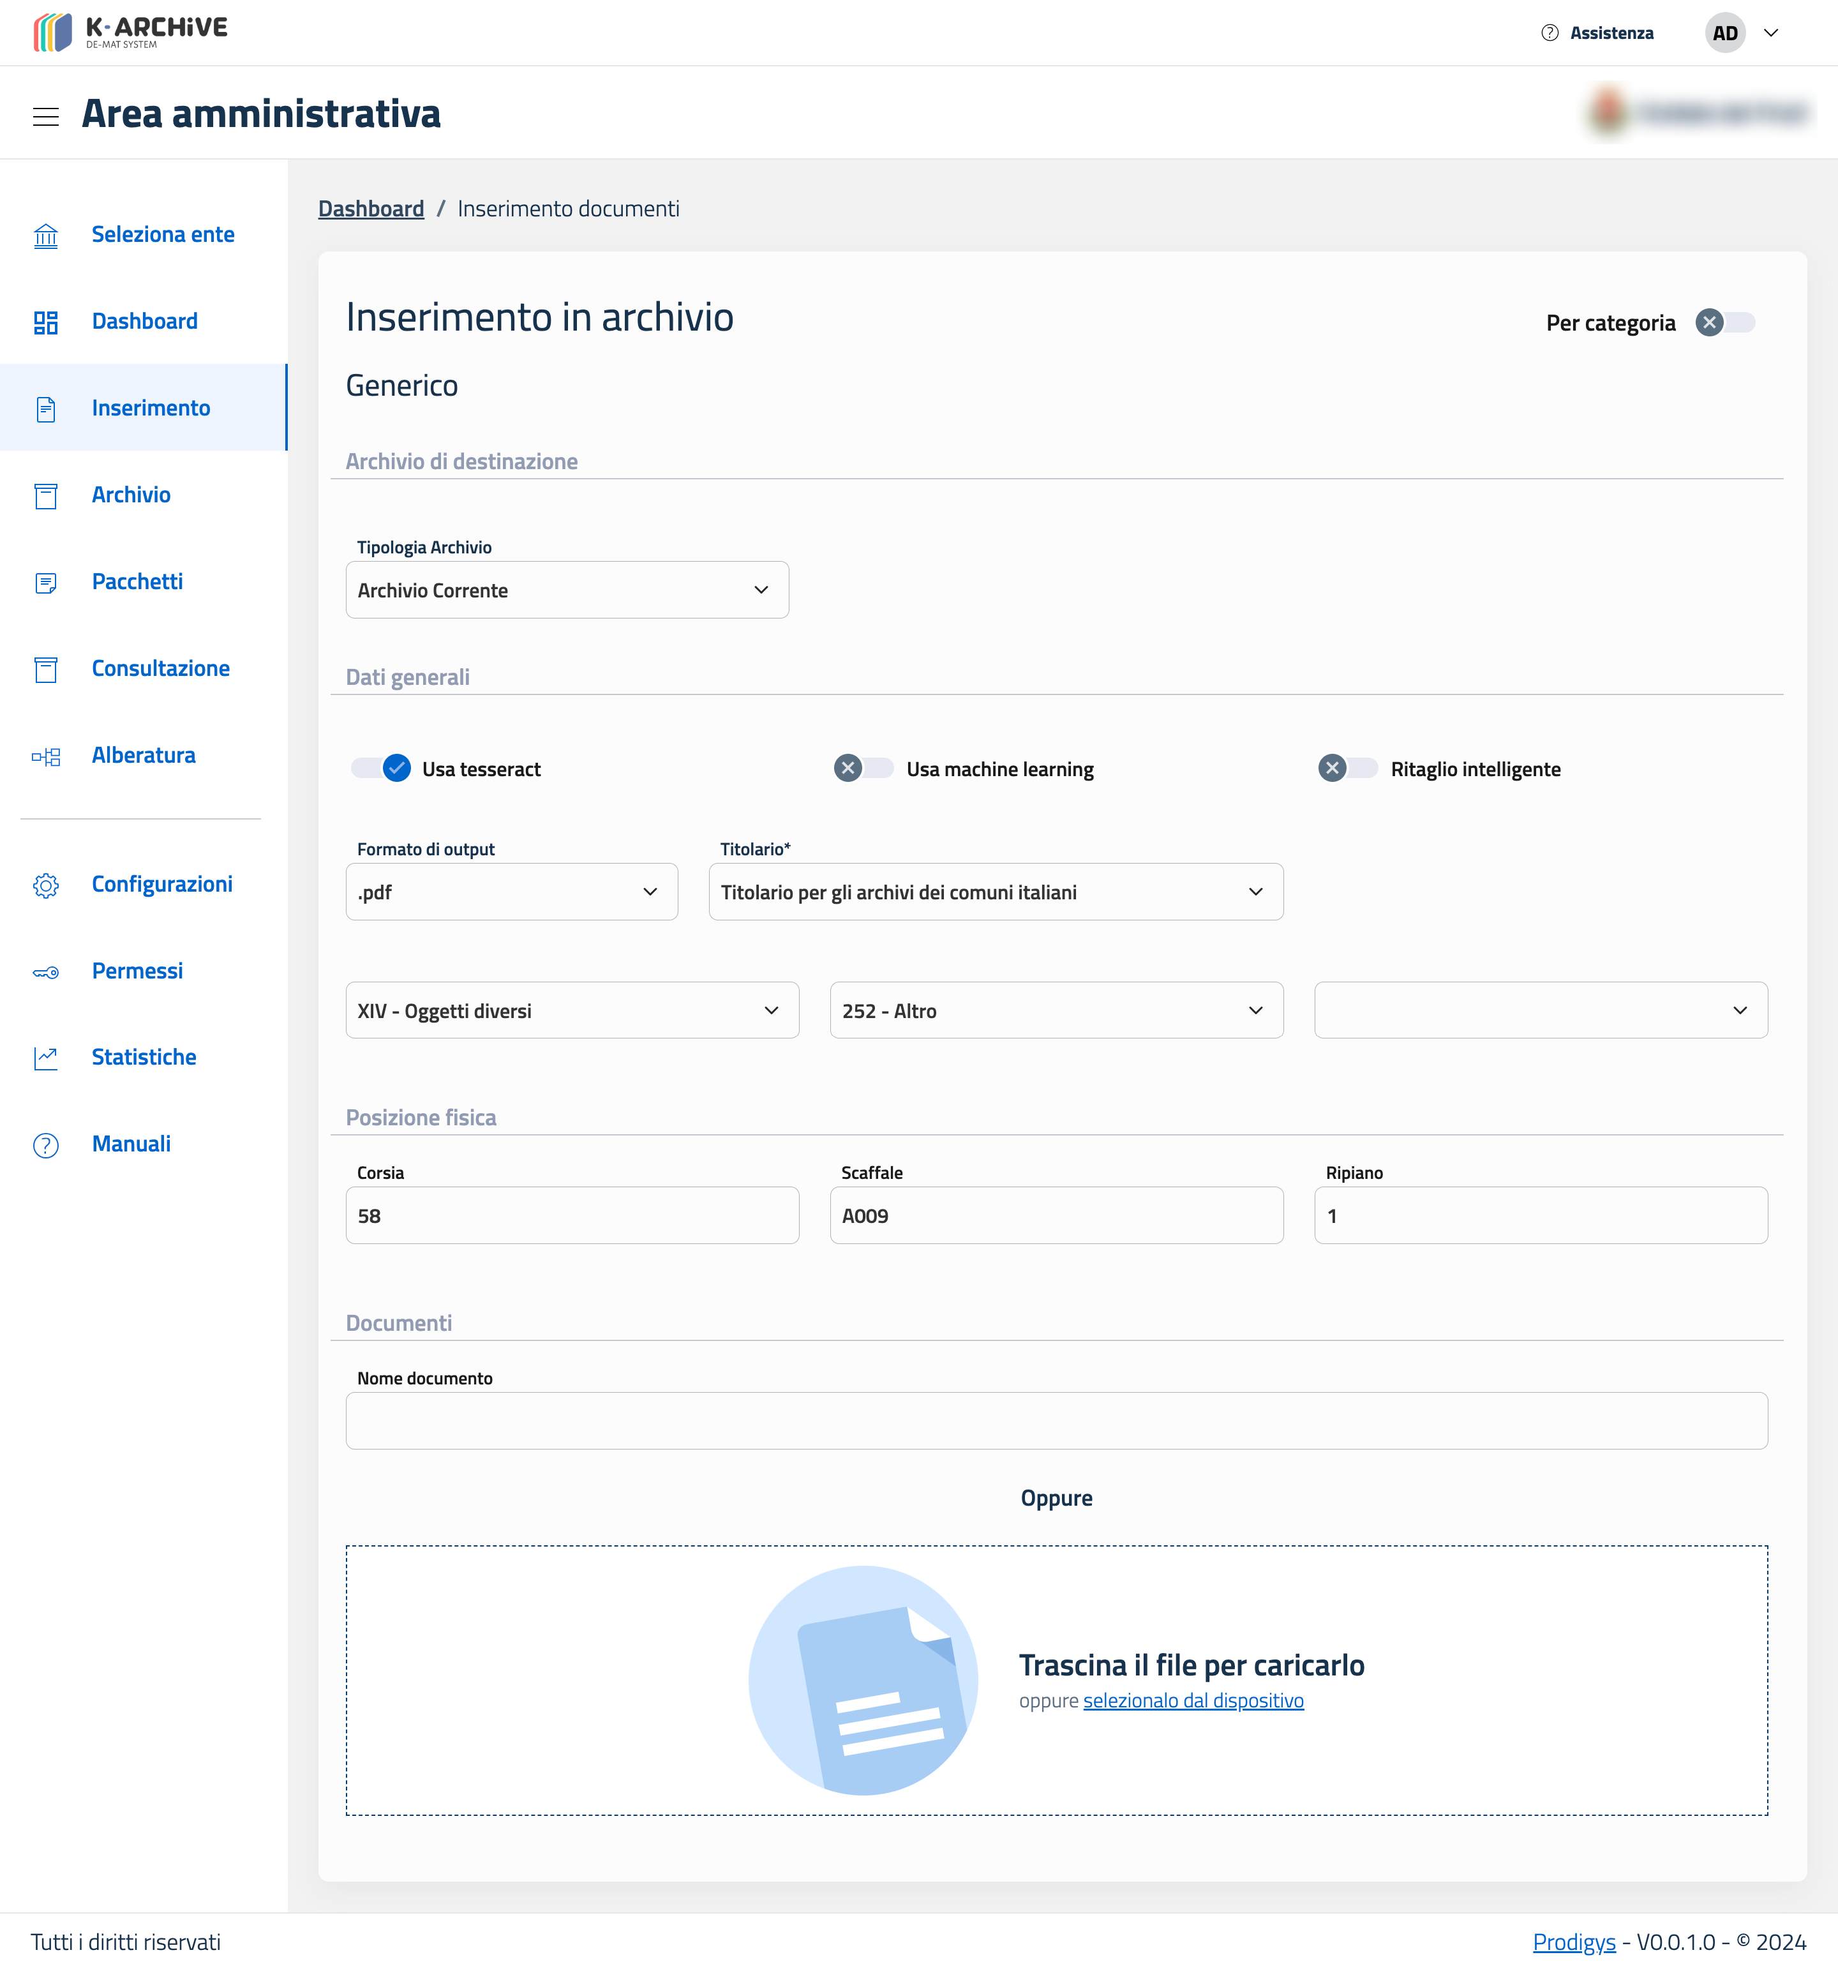Click the Nome documento input field
This screenshot has height=1971, width=1838.
(1056, 1420)
